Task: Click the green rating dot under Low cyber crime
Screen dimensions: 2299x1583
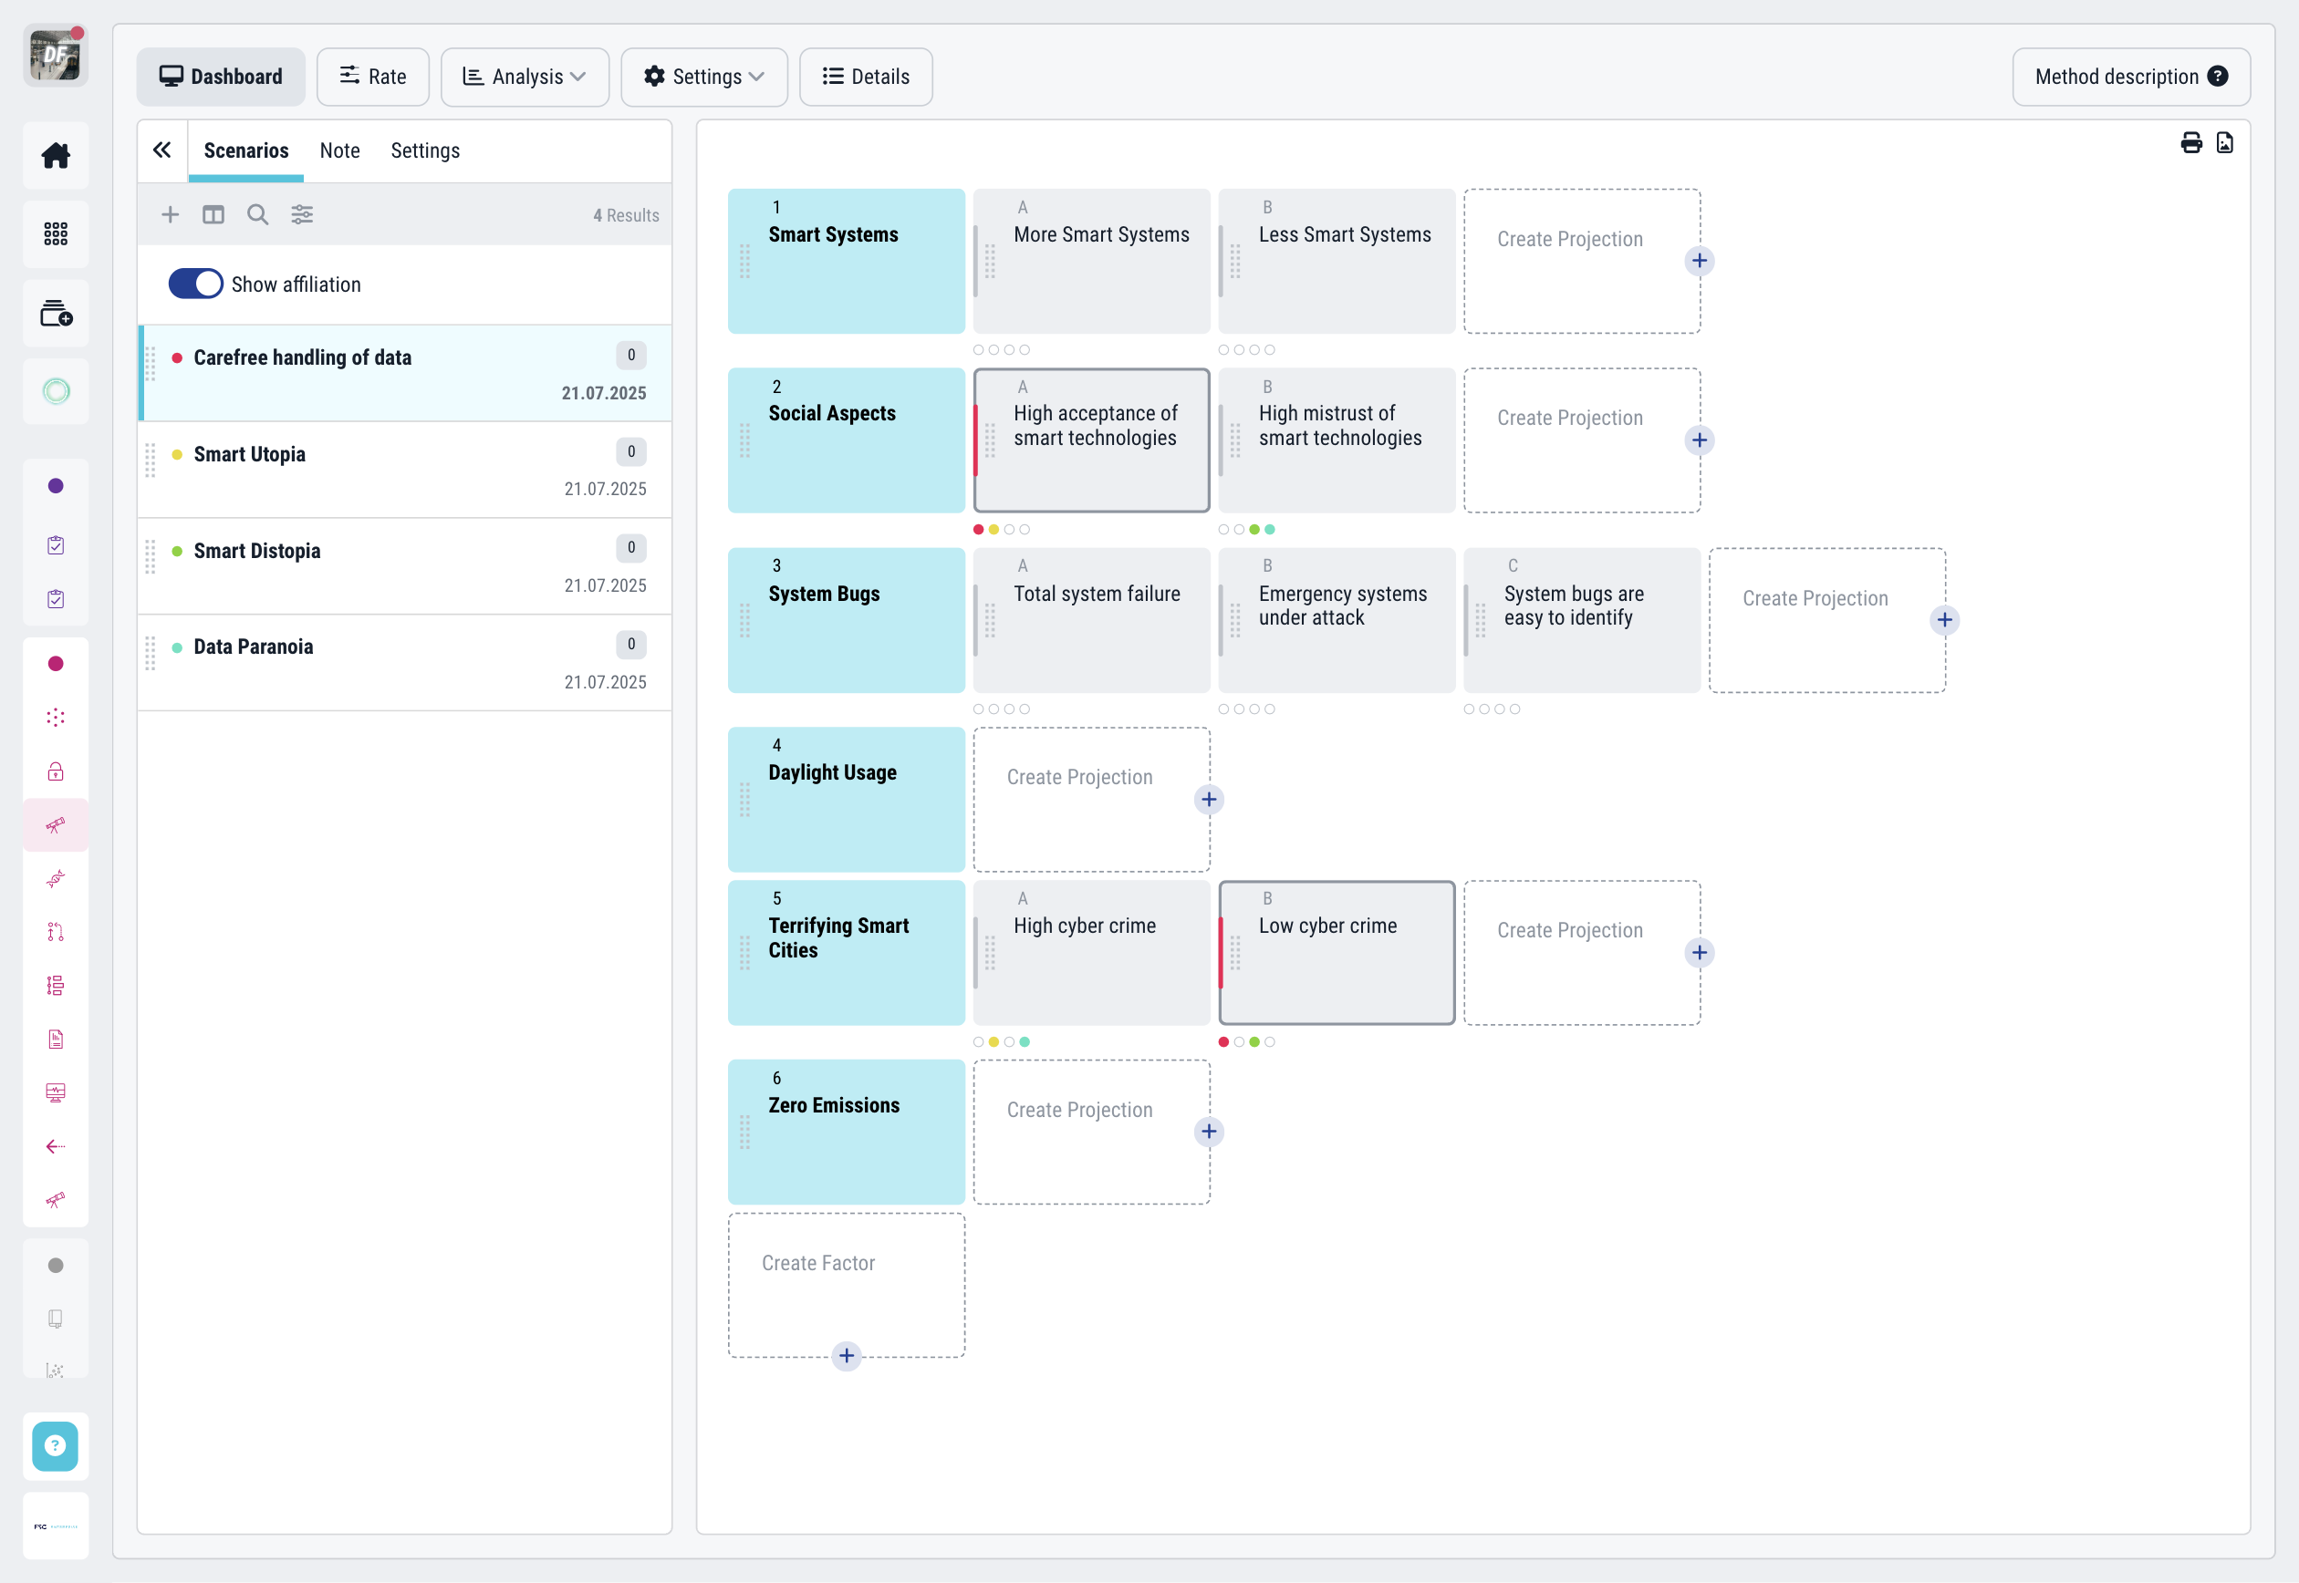Action: coord(1254,1041)
